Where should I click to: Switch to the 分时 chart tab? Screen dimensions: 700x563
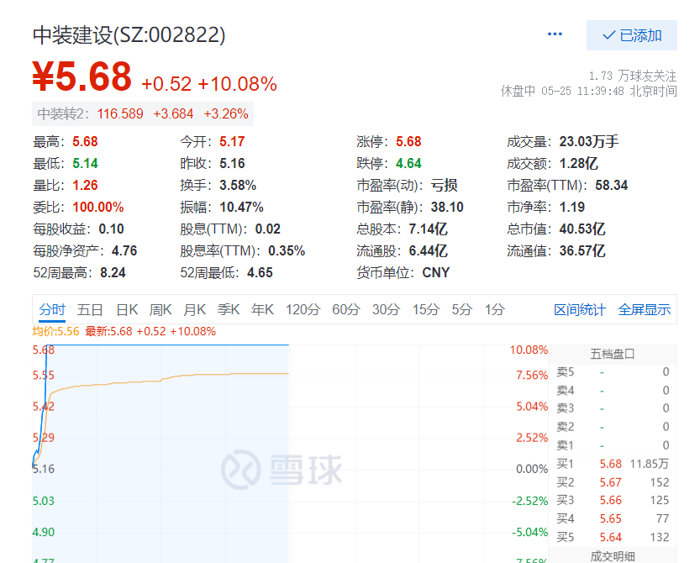point(52,309)
